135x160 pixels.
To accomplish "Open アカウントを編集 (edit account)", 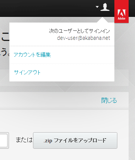I will click(x=32, y=55).
